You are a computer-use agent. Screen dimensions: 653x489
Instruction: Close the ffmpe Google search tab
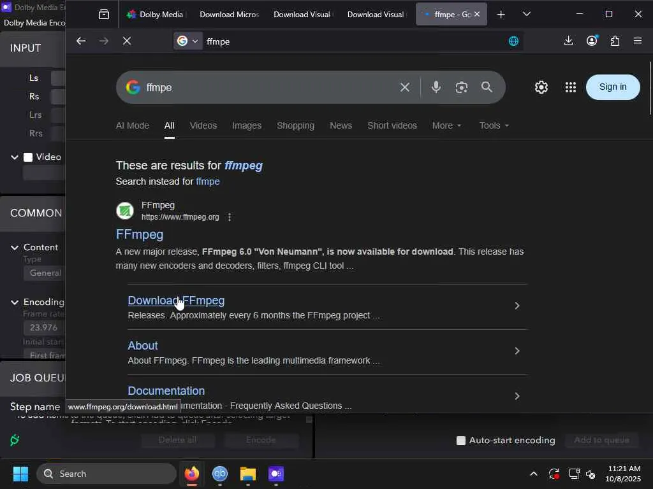pos(477,14)
